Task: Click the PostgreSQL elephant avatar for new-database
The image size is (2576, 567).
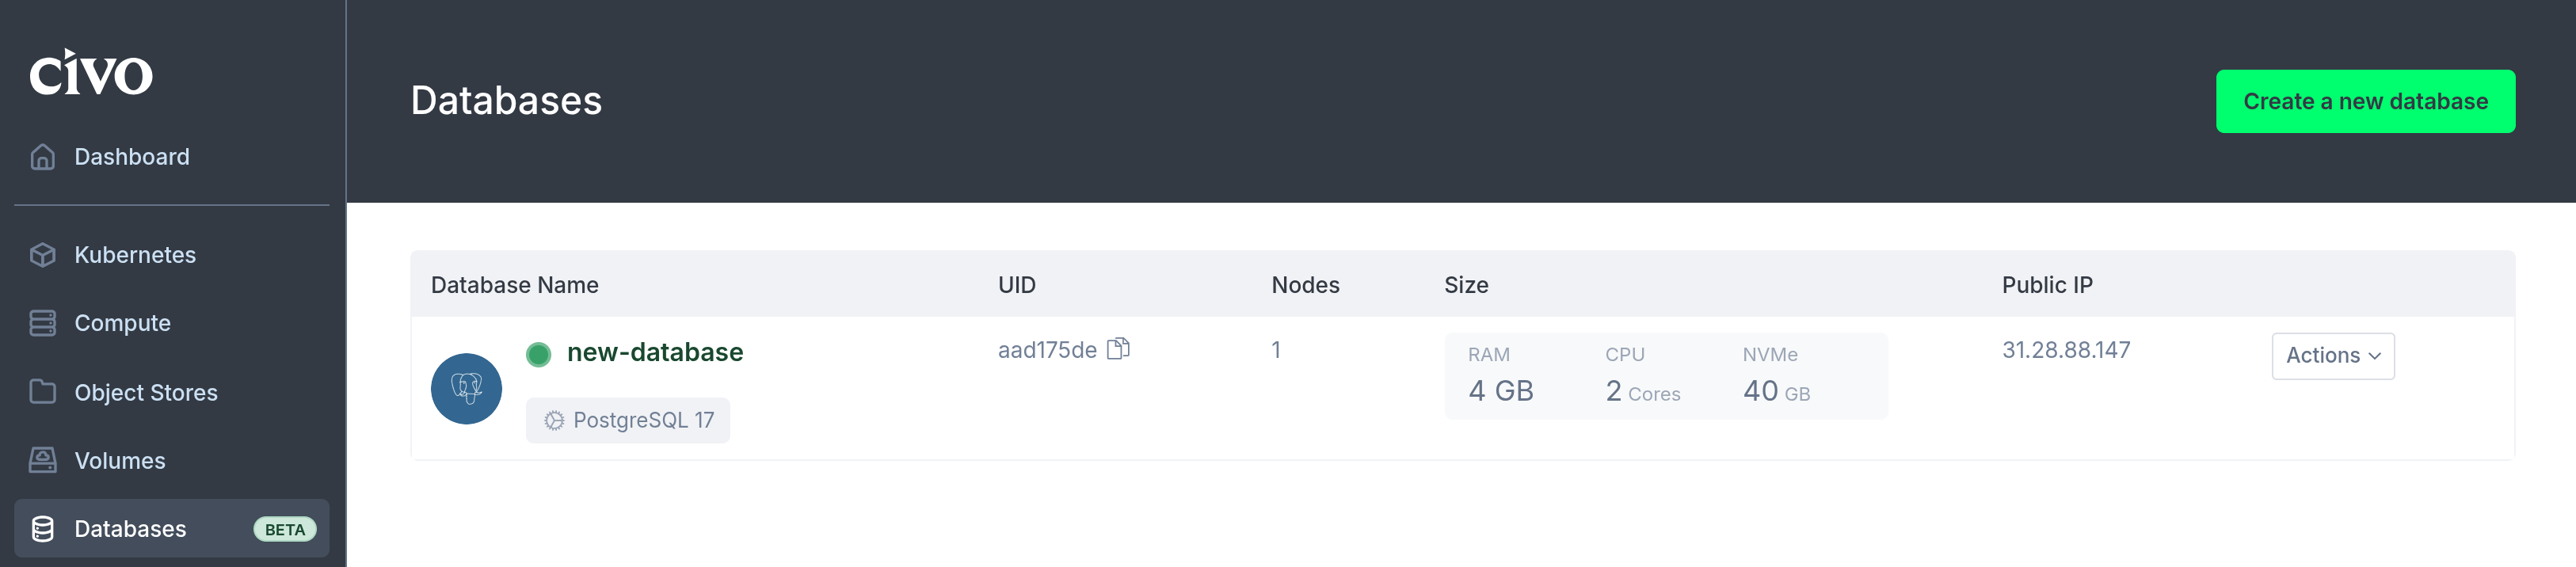Action: (x=466, y=387)
